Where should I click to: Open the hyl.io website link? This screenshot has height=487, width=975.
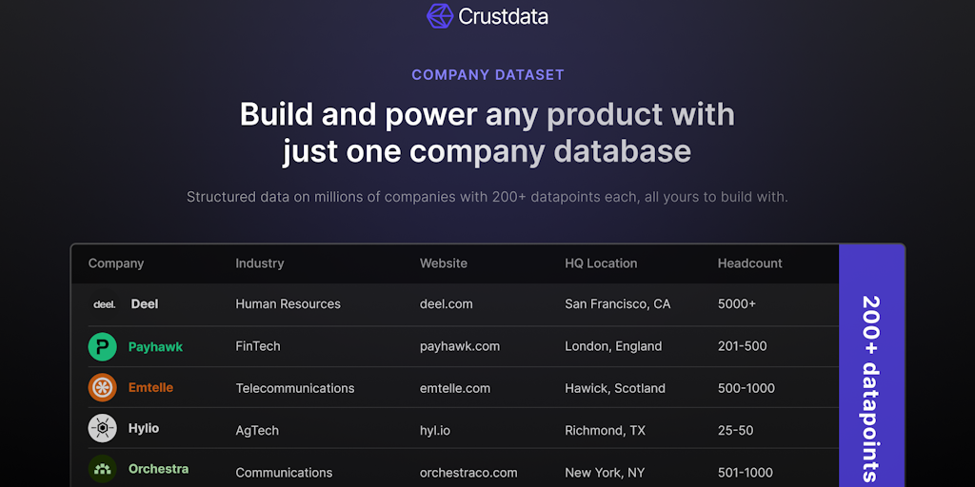click(435, 431)
